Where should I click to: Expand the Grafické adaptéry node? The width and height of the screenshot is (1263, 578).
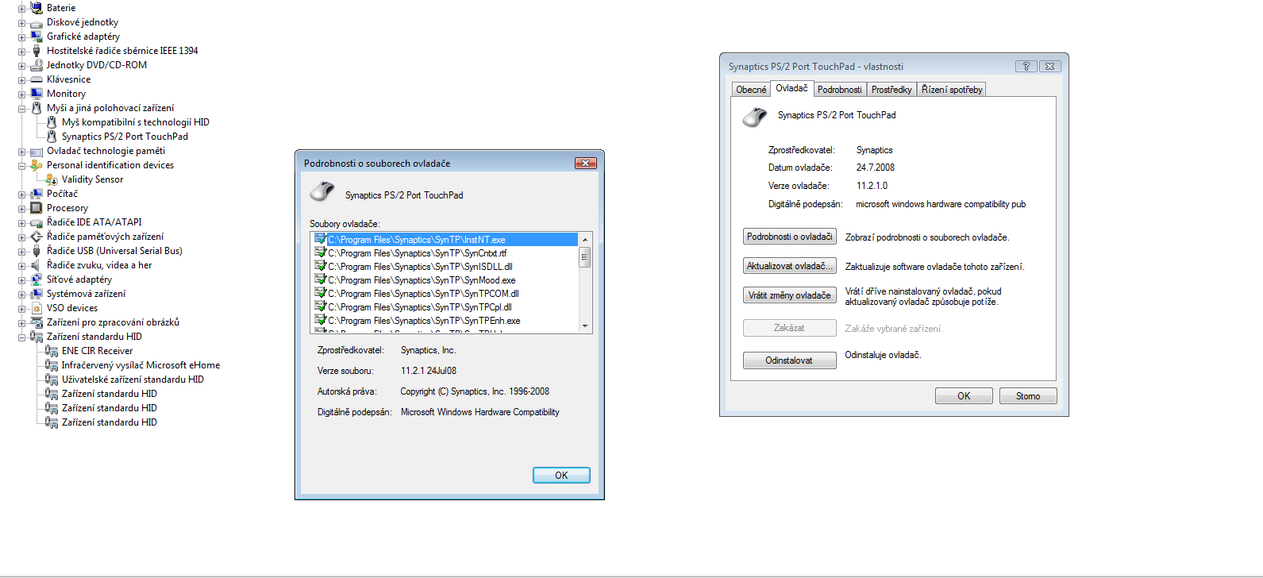(22, 37)
